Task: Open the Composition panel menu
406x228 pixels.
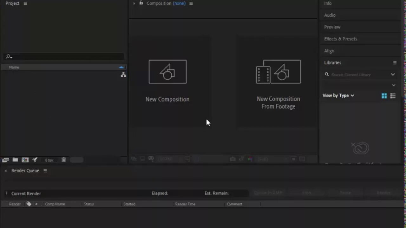Action: 191,3
